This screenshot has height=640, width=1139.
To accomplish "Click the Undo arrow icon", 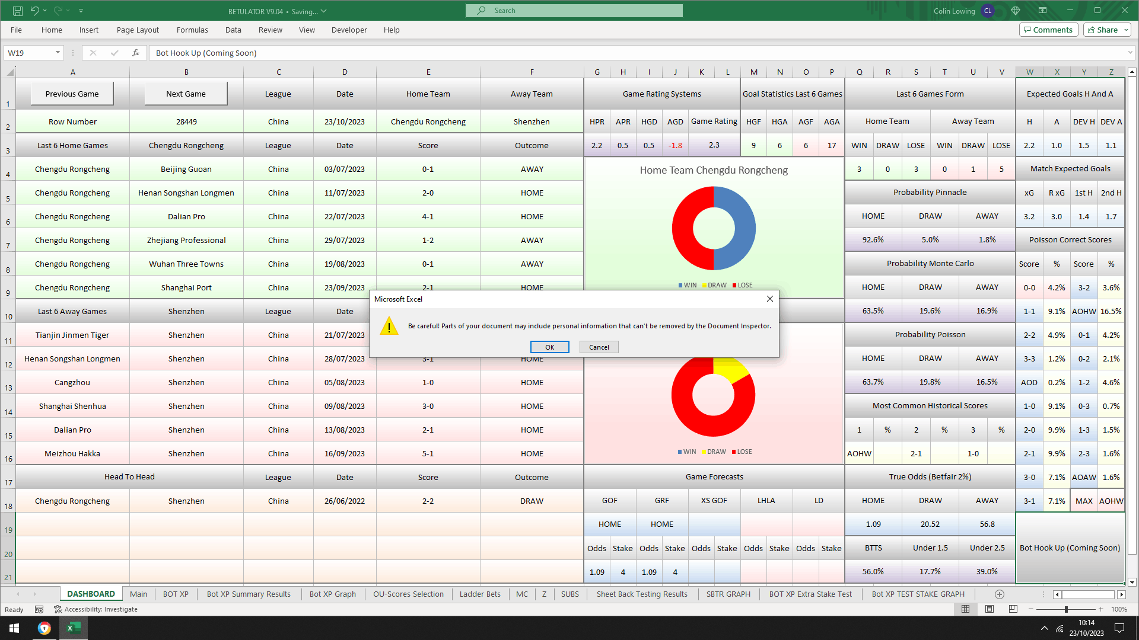I will pyautogui.click(x=35, y=11).
